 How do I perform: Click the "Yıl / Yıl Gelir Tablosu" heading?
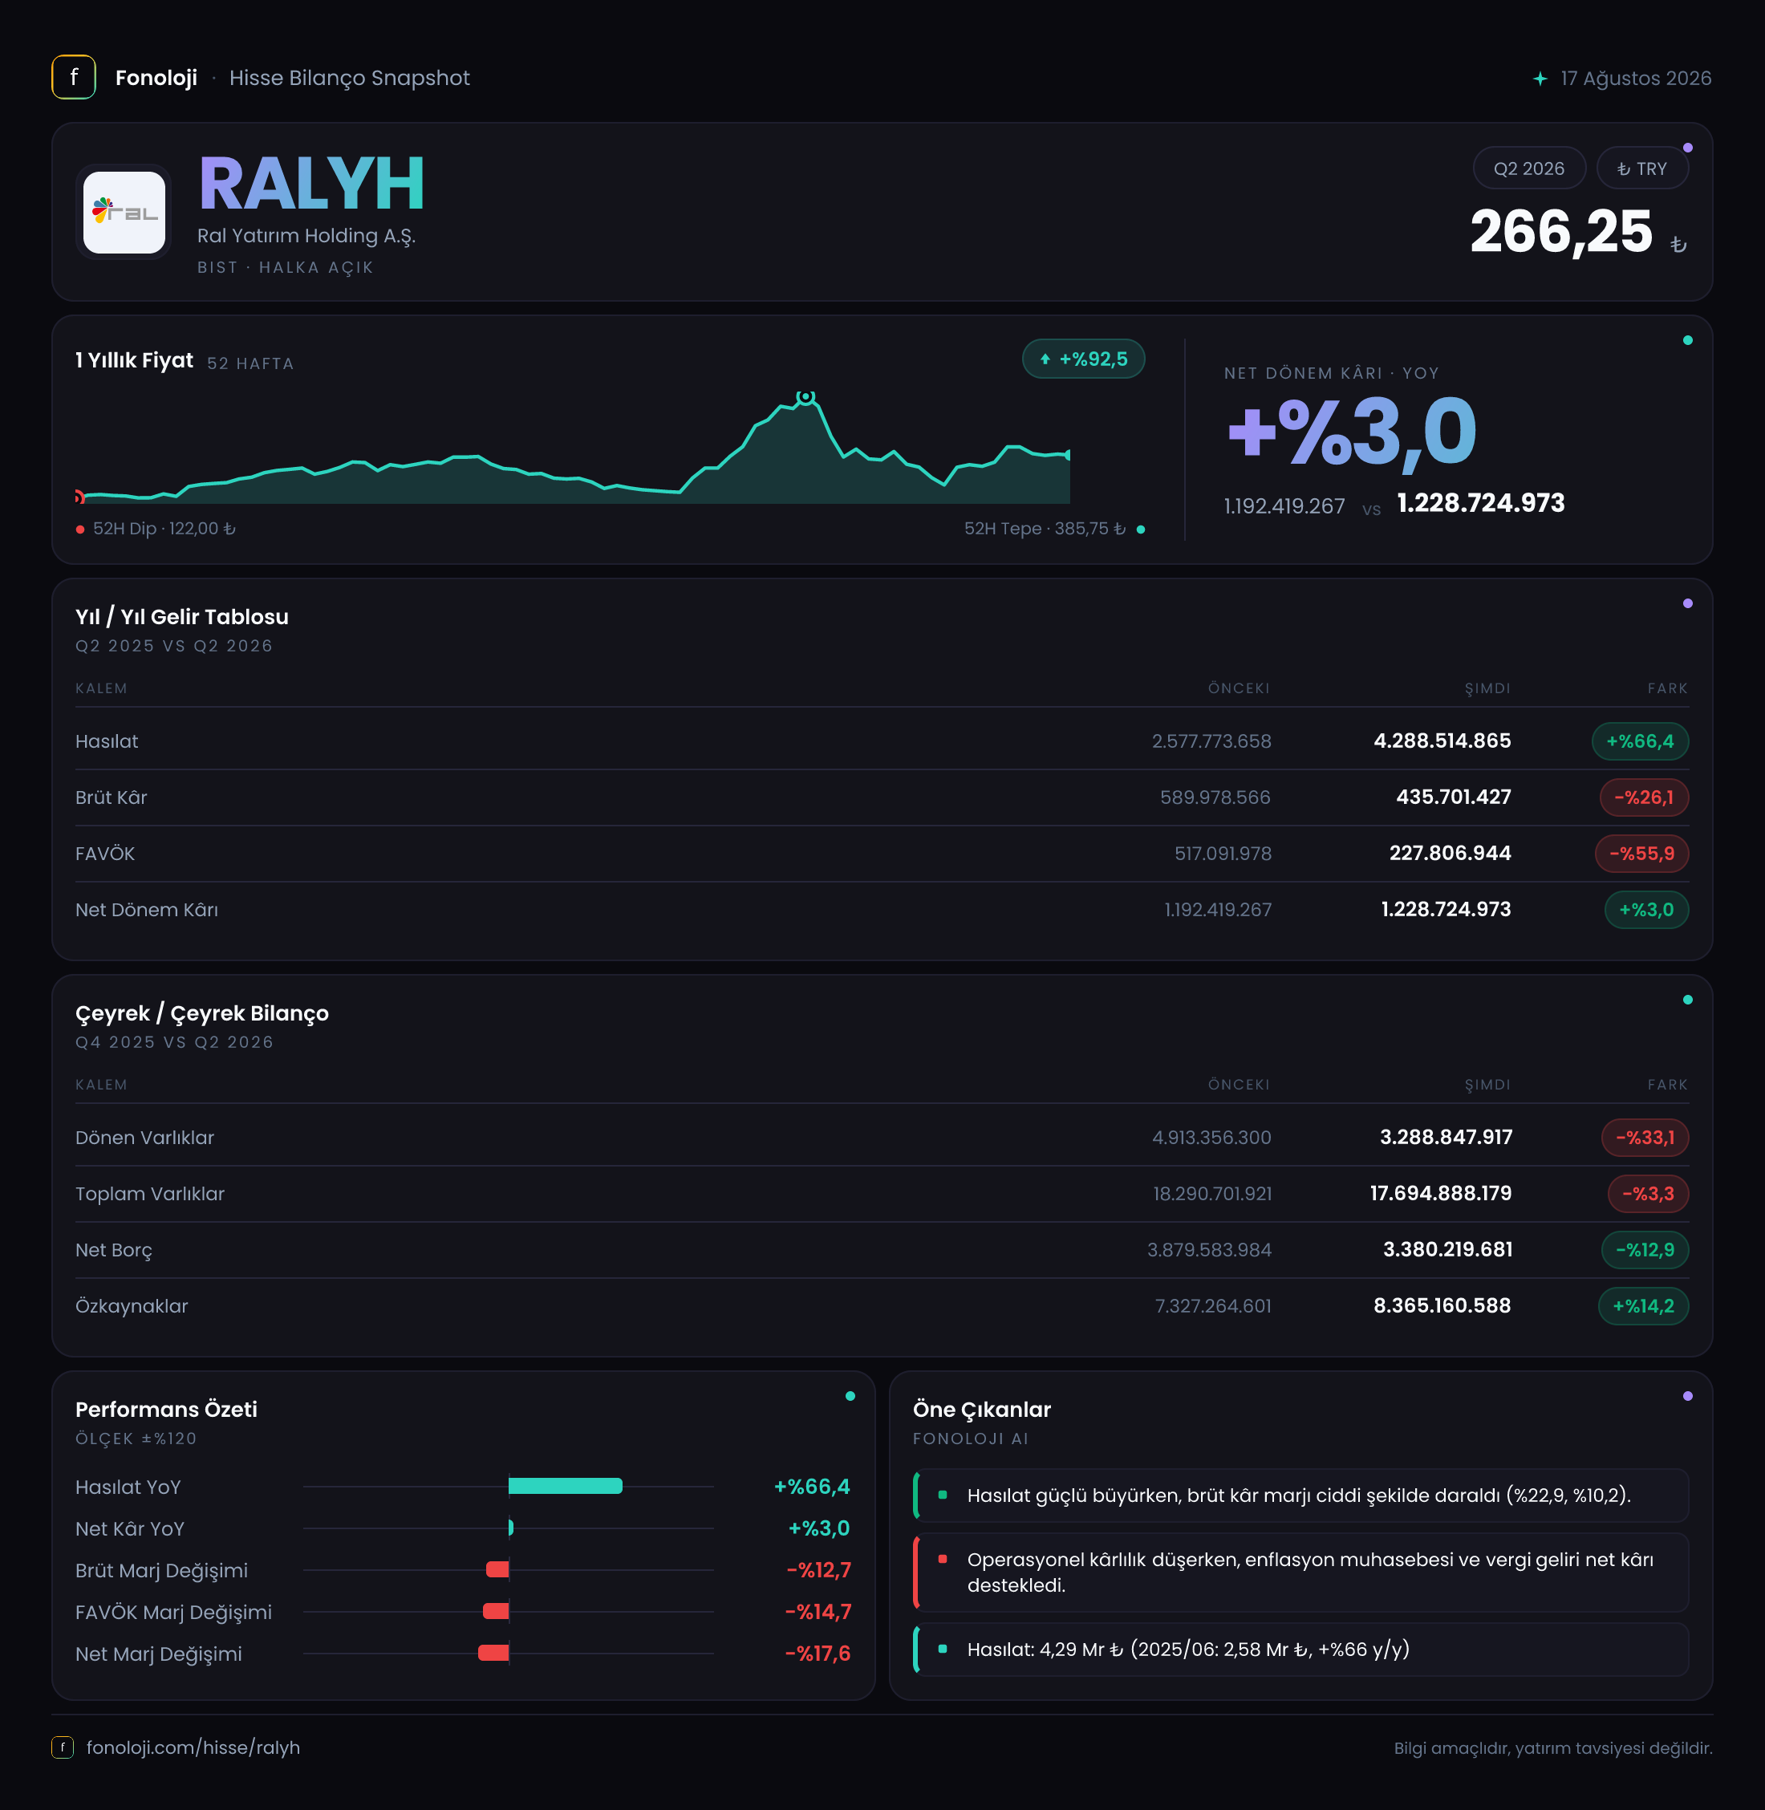pos(181,617)
